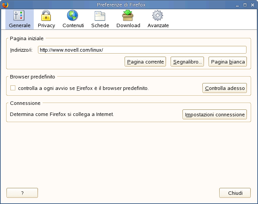The image size is (258, 204).
Task: Maximize the Preferenze di Firefox window
Action: coord(245,5)
